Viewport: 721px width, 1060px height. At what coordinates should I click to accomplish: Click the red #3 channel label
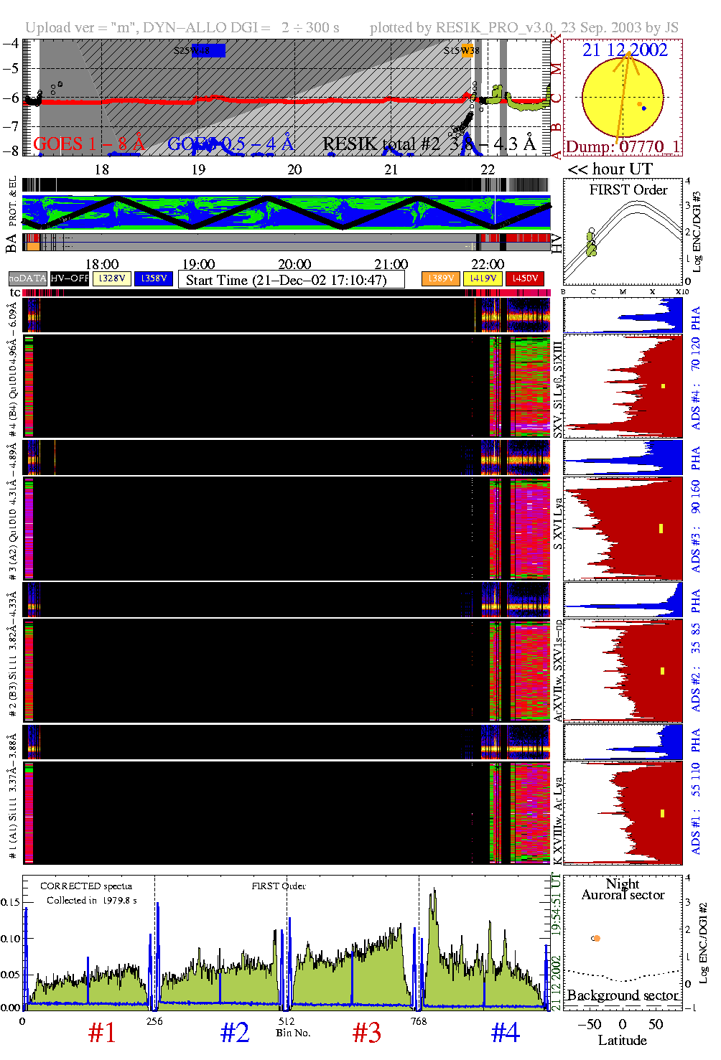[x=367, y=1033]
